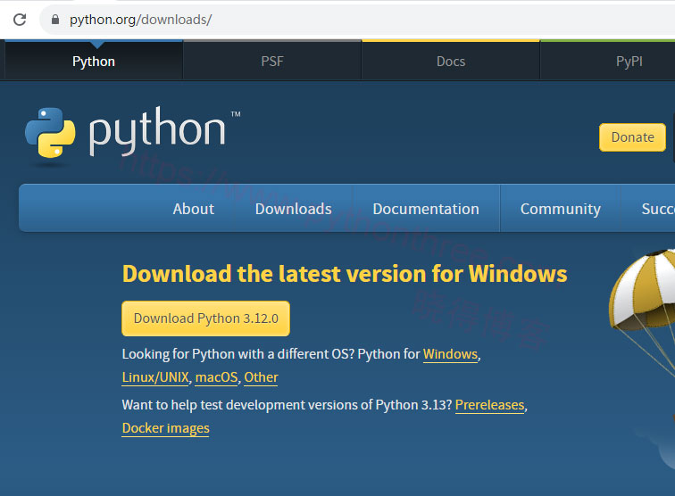
Task: Click the python wordmark text logo
Action: pyautogui.click(x=157, y=131)
